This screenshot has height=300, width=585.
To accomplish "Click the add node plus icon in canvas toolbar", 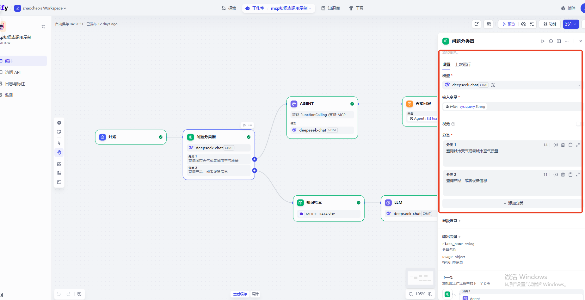I will coord(59,123).
